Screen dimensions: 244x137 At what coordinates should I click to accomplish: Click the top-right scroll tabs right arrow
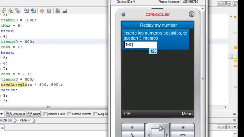pos(223,3)
